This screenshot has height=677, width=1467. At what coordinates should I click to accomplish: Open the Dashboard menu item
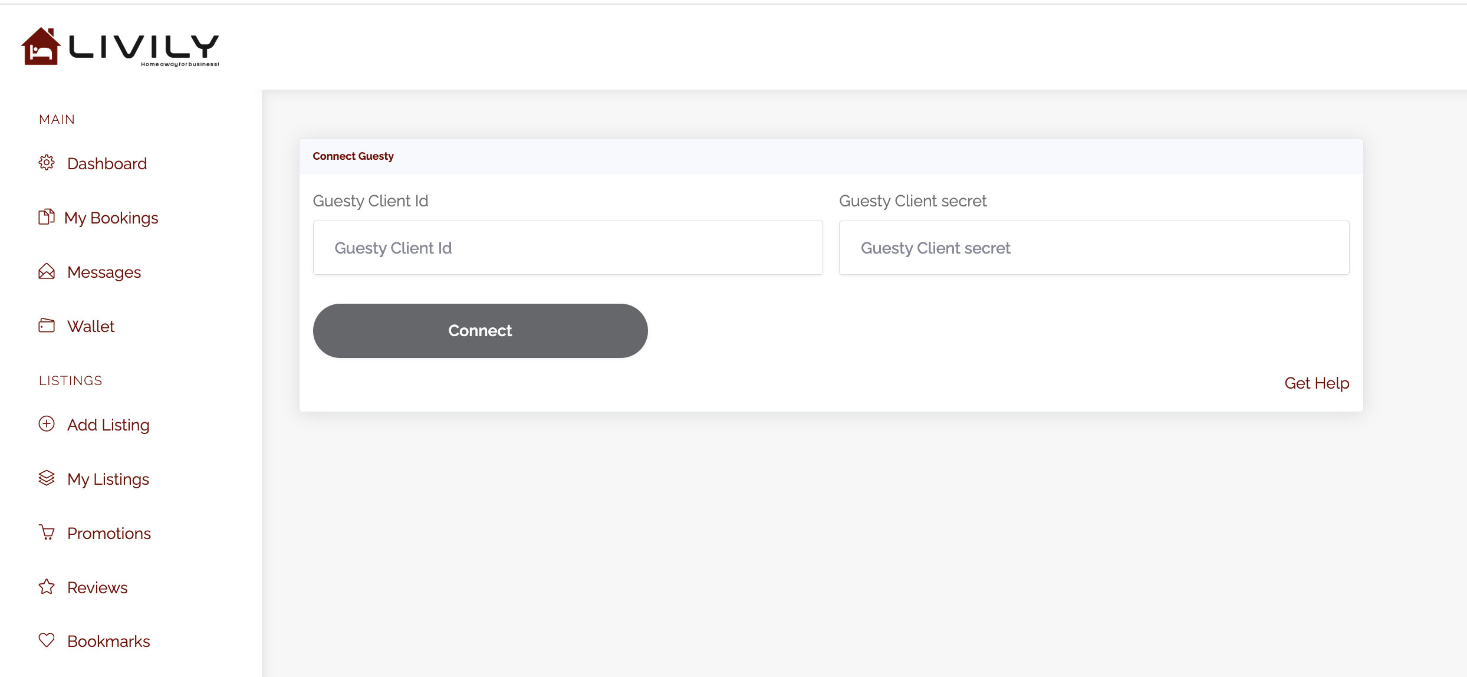point(107,163)
